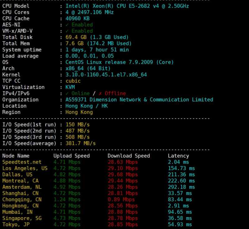Click the Speedtest.net node name
The image size is (249, 229).
coord(22,162)
